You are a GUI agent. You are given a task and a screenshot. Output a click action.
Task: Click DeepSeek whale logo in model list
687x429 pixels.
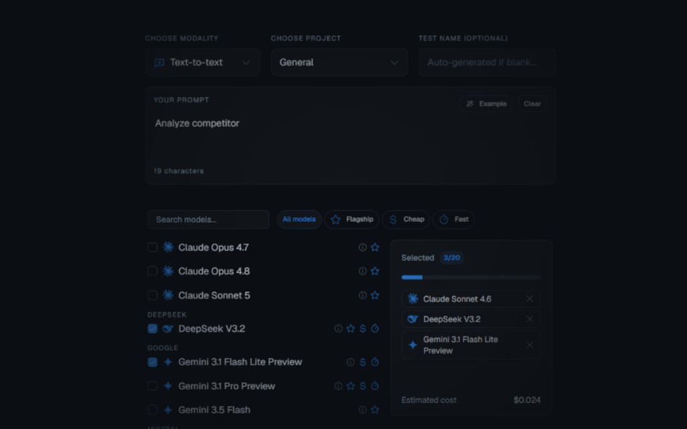tap(168, 328)
